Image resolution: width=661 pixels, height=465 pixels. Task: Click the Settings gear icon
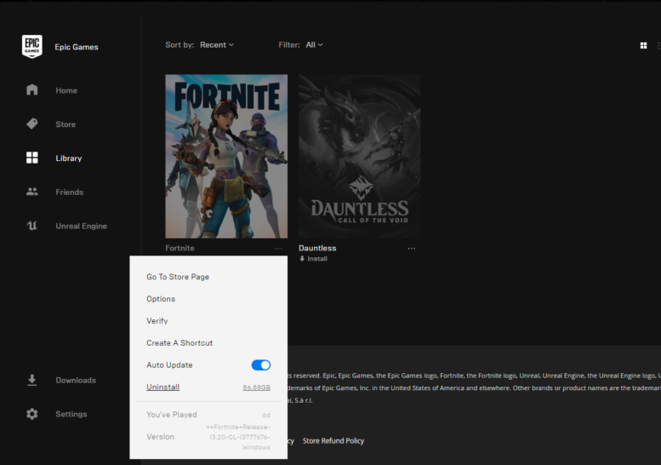click(x=32, y=414)
